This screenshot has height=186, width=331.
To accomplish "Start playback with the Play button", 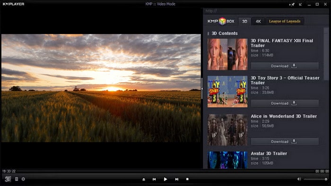I will [x=165, y=179].
